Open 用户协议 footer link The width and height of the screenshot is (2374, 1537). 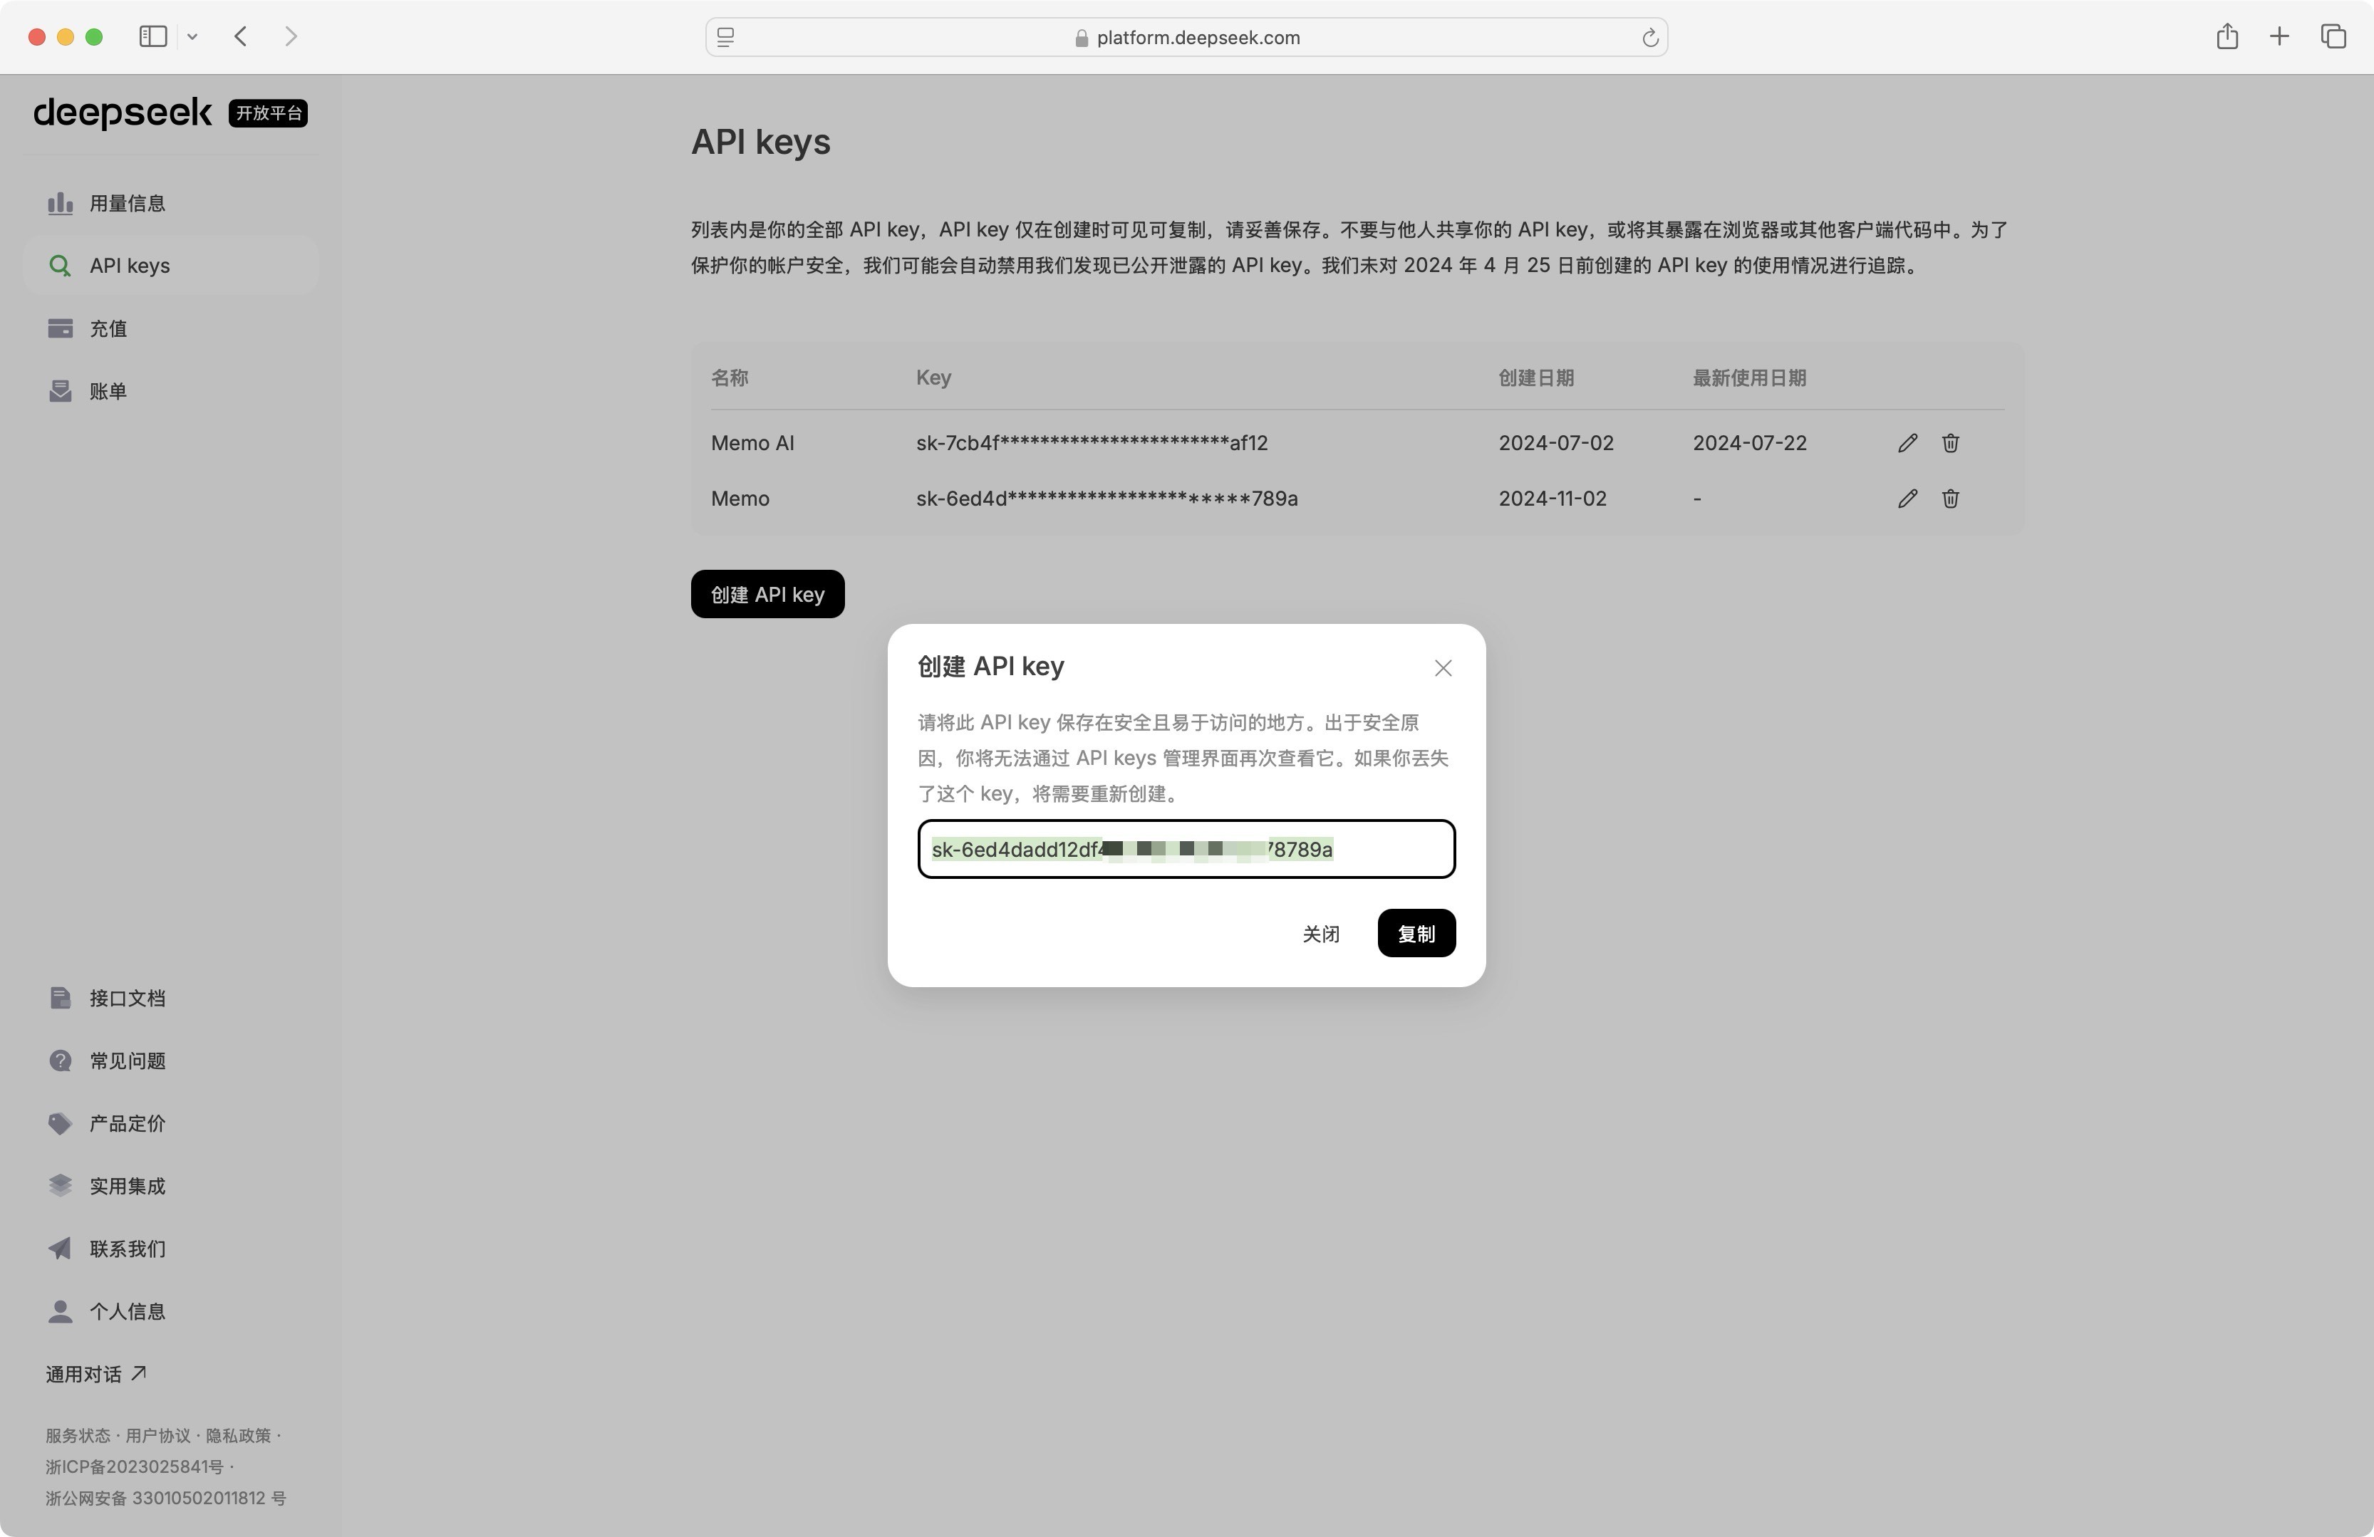157,1437
